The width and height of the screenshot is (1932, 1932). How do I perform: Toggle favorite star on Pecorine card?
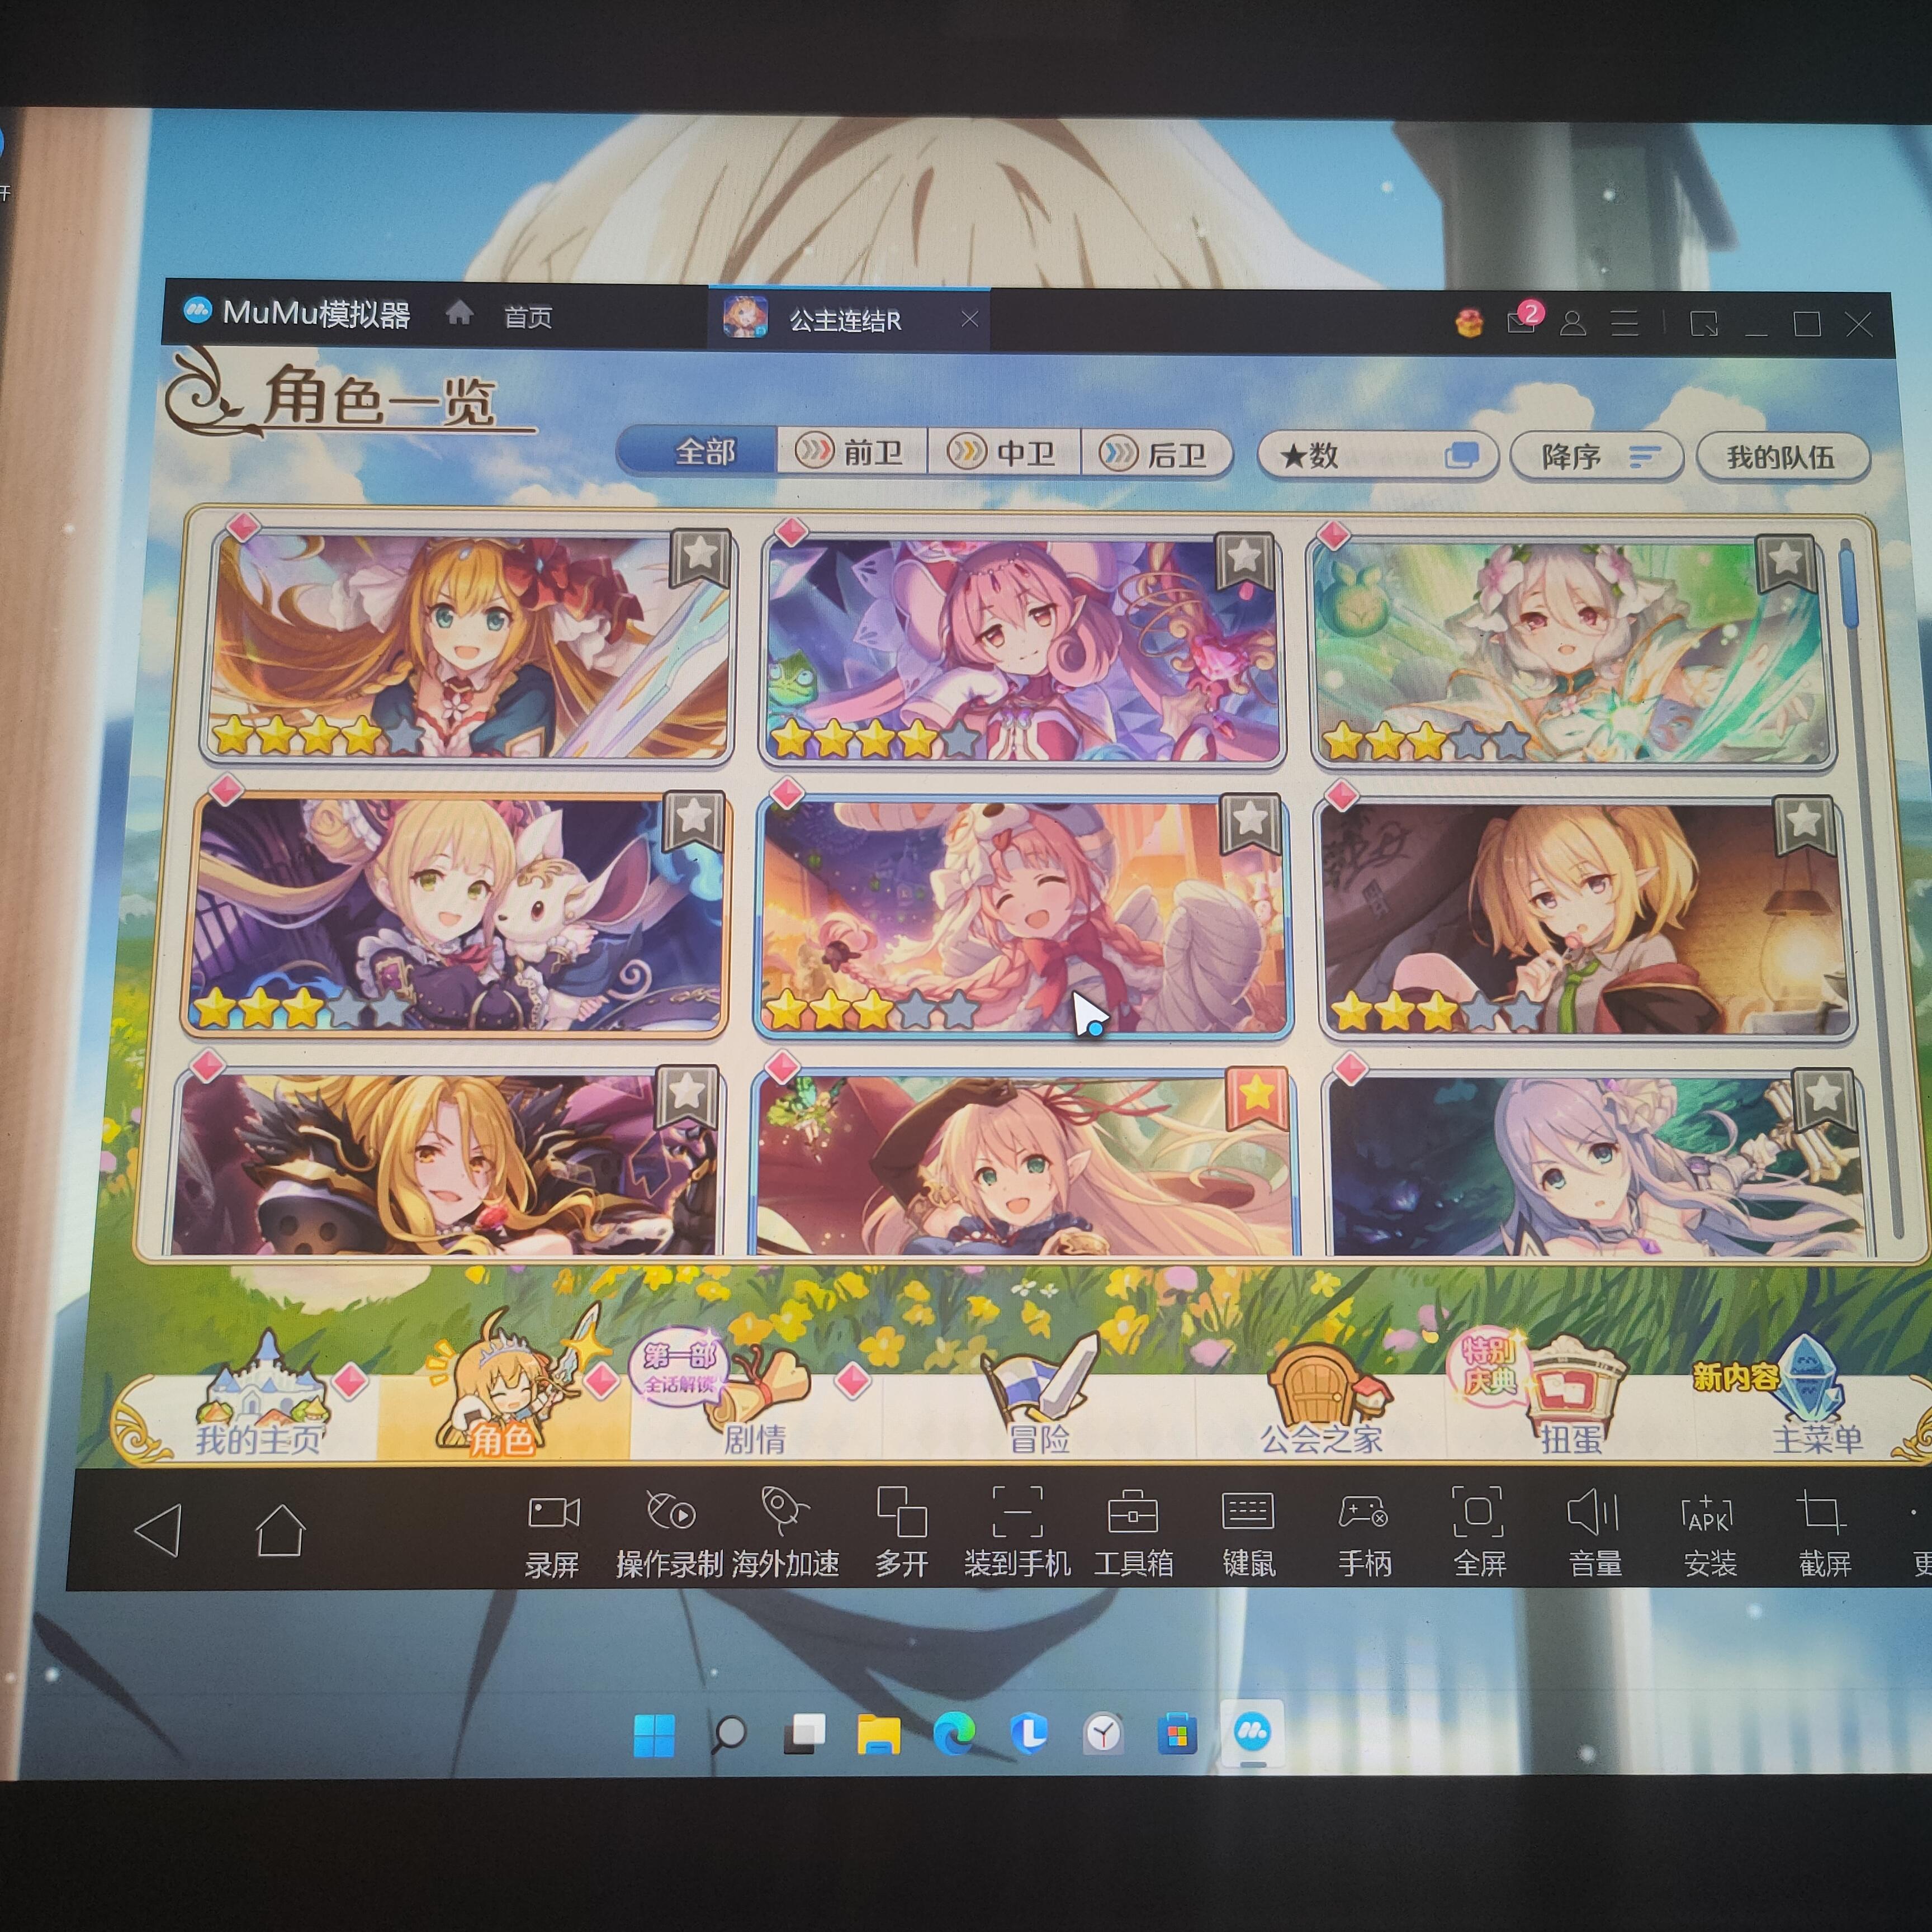click(700, 556)
